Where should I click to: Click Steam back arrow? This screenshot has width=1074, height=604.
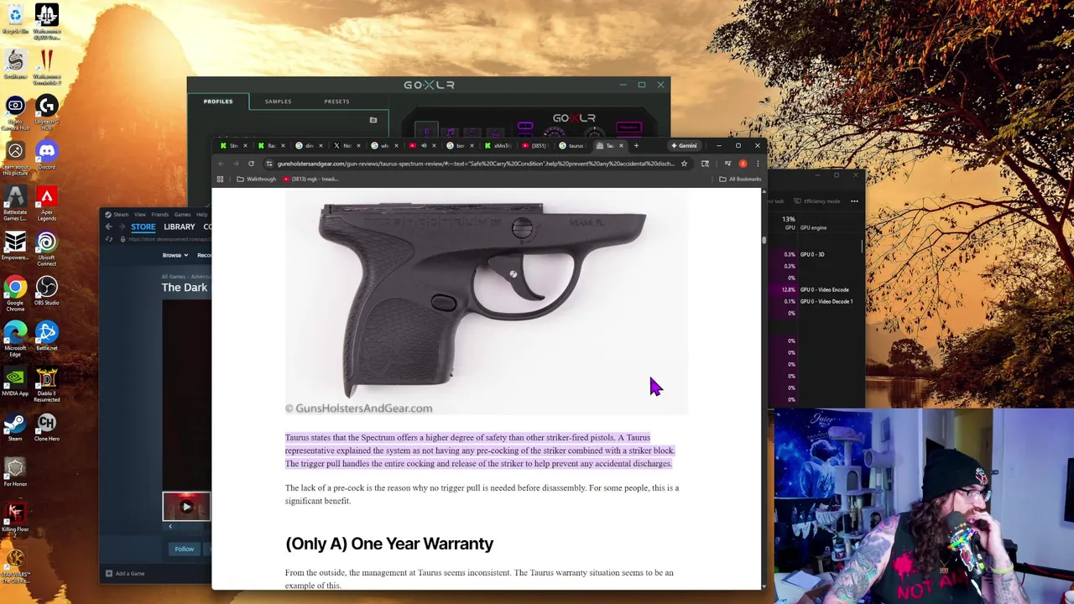point(108,226)
